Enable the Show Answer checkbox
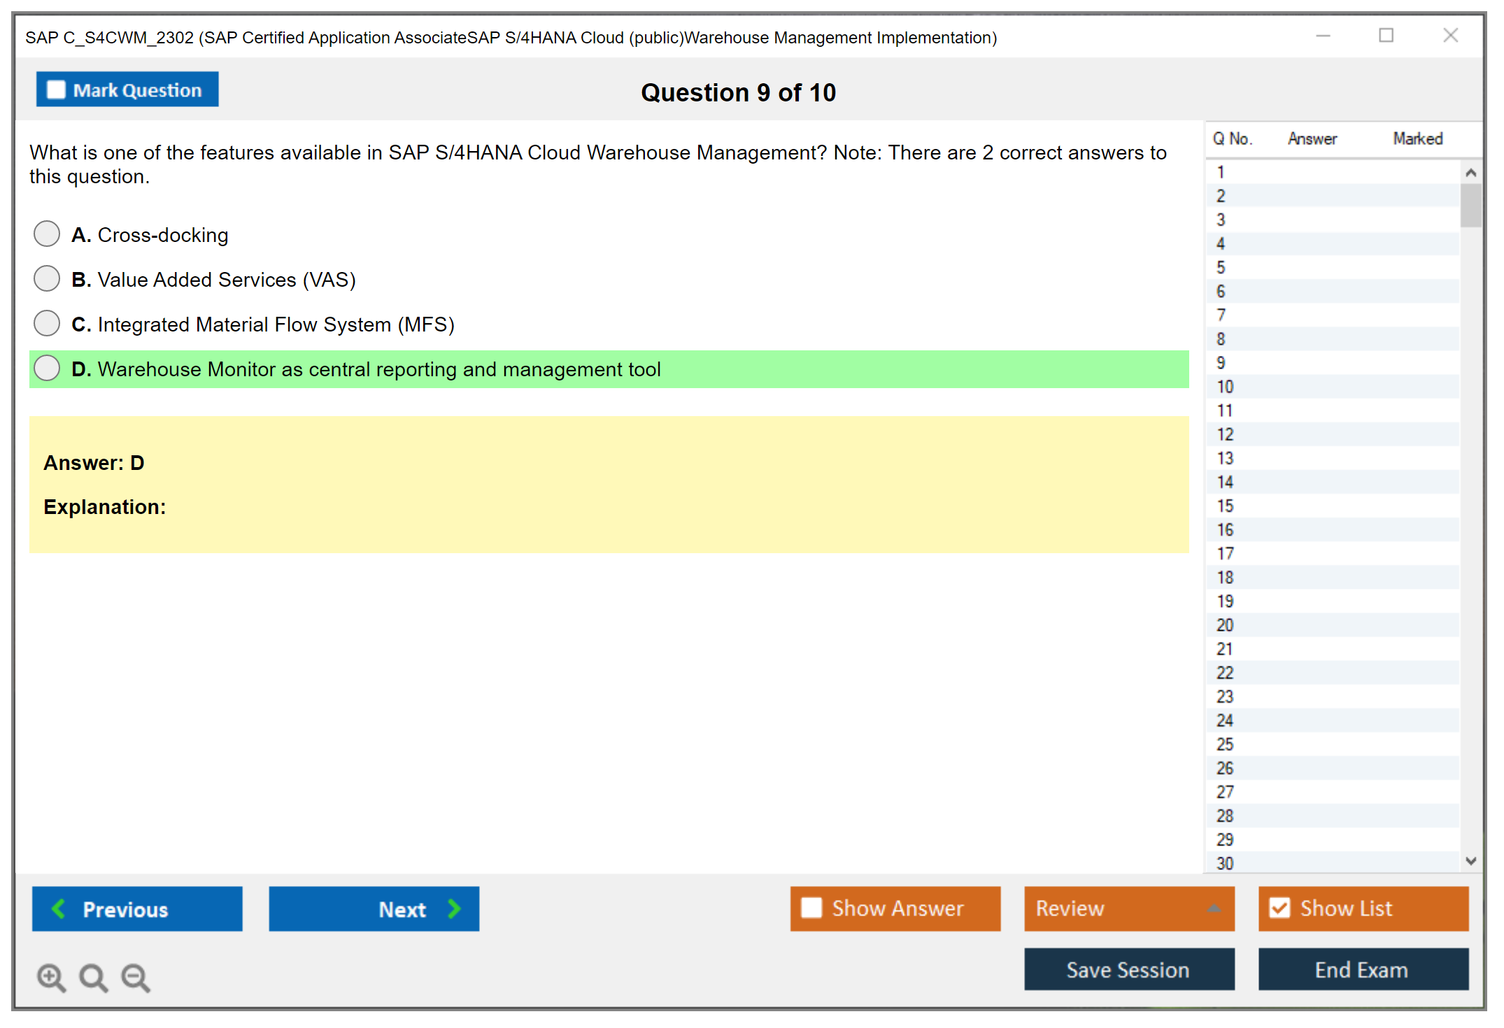The height and width of the screenshot is (1028, 1504). coord(811,908)
